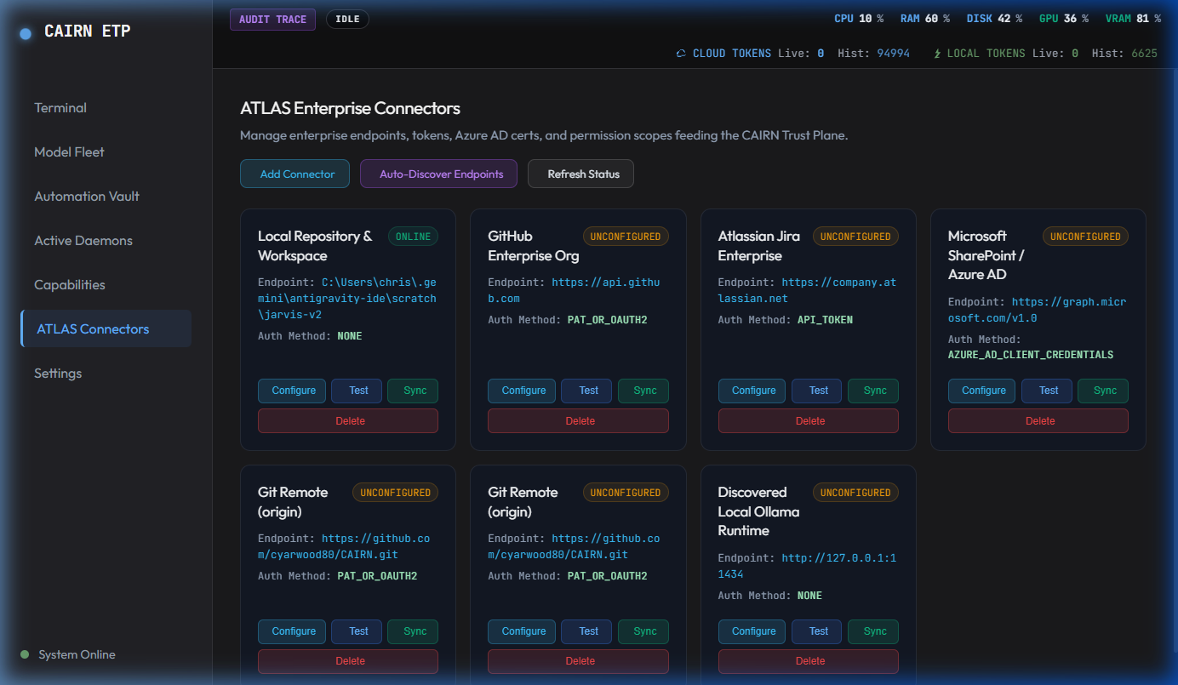This screenshot has width=1178, height=685.
Task: Sync the Microsoft SharePoint / Azure AD connector
Action: pos(1105,391)
